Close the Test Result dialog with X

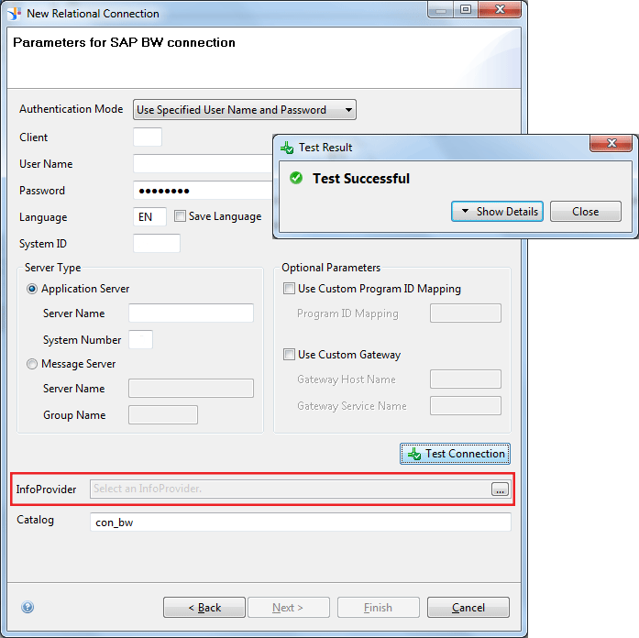click(x=611, y=143)
